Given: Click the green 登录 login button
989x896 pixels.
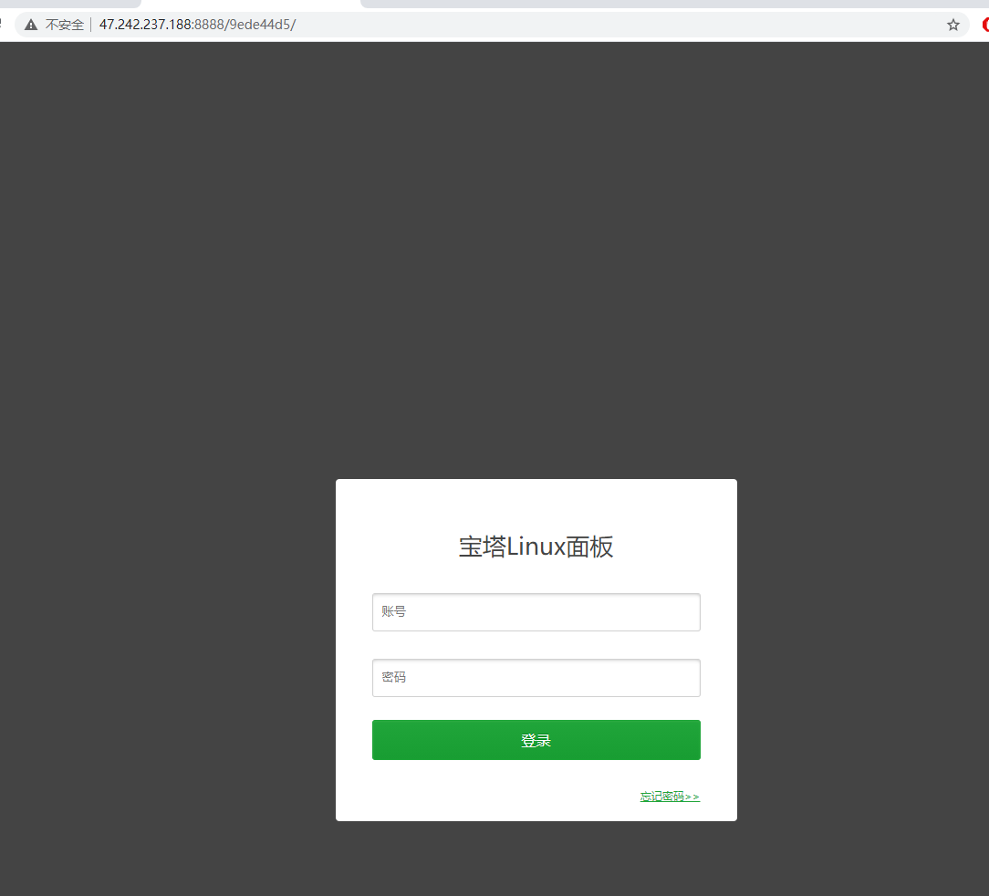Looking at the screenshot, I should coord(536,740).
